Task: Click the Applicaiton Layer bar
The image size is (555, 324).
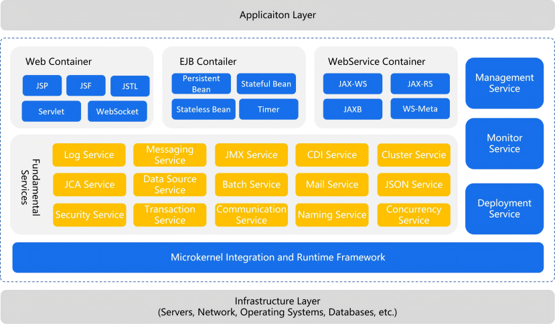Action: point(277,15)
